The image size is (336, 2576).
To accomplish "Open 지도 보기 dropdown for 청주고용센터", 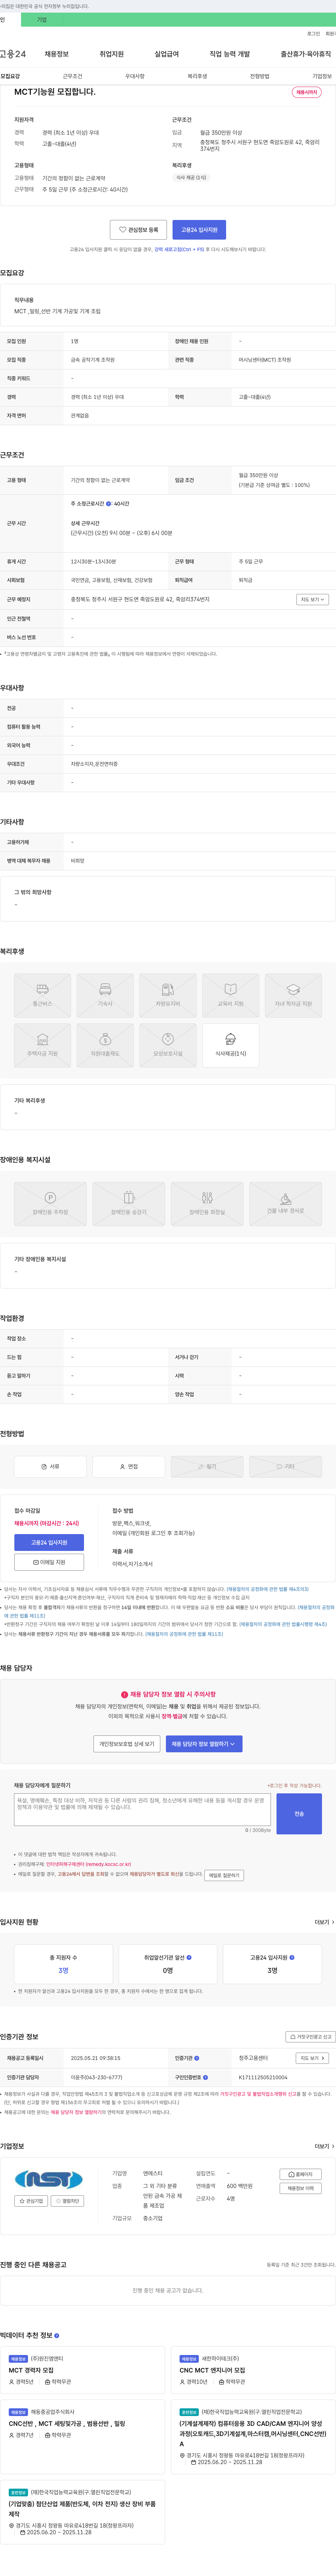I will coord(312,2058).
